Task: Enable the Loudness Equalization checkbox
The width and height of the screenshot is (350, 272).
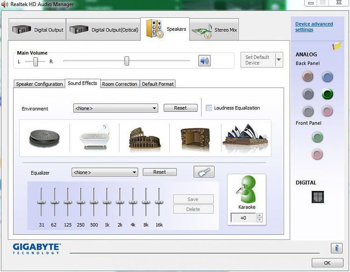Action: 209,108
